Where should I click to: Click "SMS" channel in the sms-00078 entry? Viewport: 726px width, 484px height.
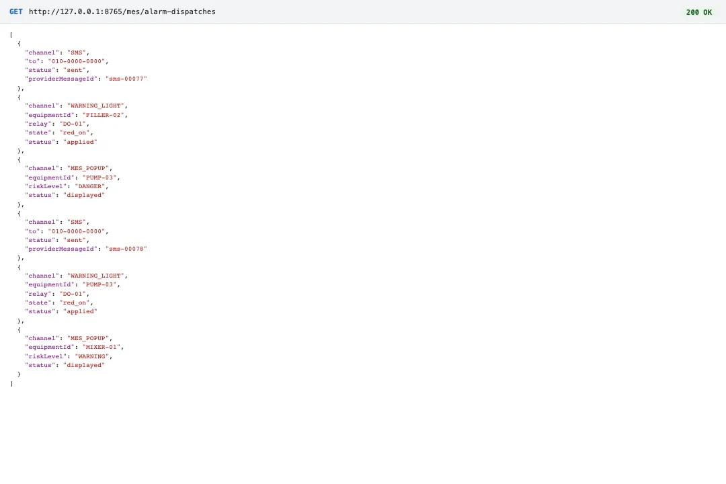coord(77,222)
